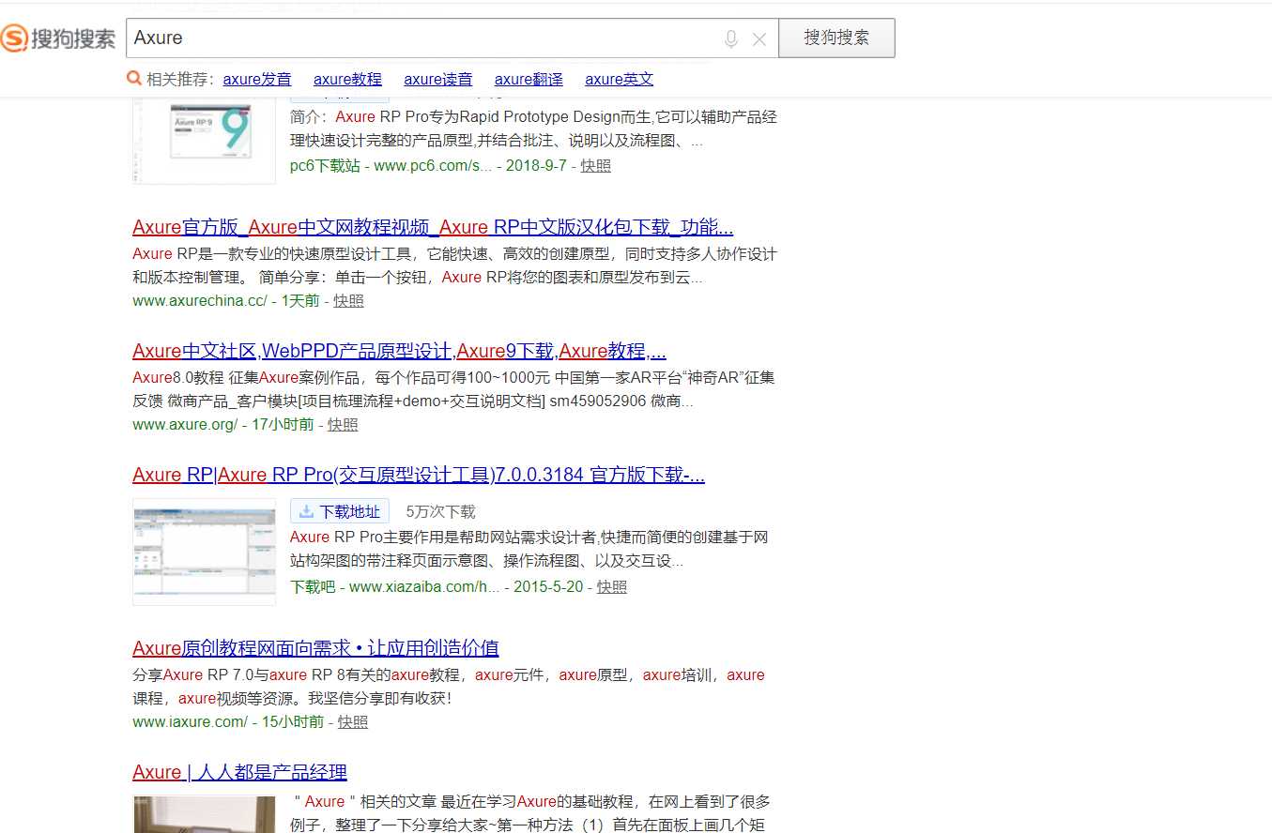Click the orange magnifier beside 相关推荐

[134, 78]
